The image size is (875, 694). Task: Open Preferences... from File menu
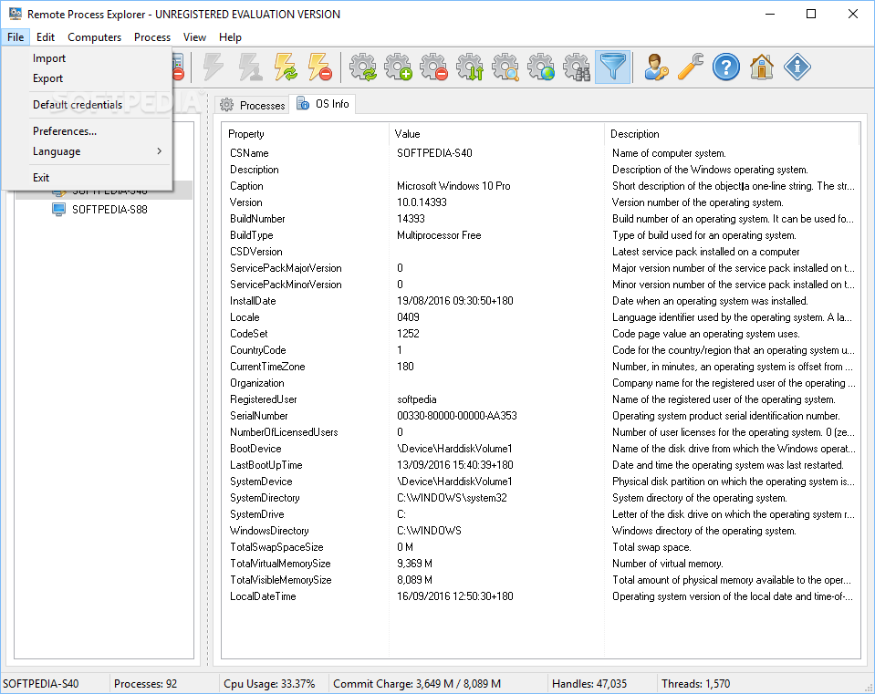(x=87, y=131)
